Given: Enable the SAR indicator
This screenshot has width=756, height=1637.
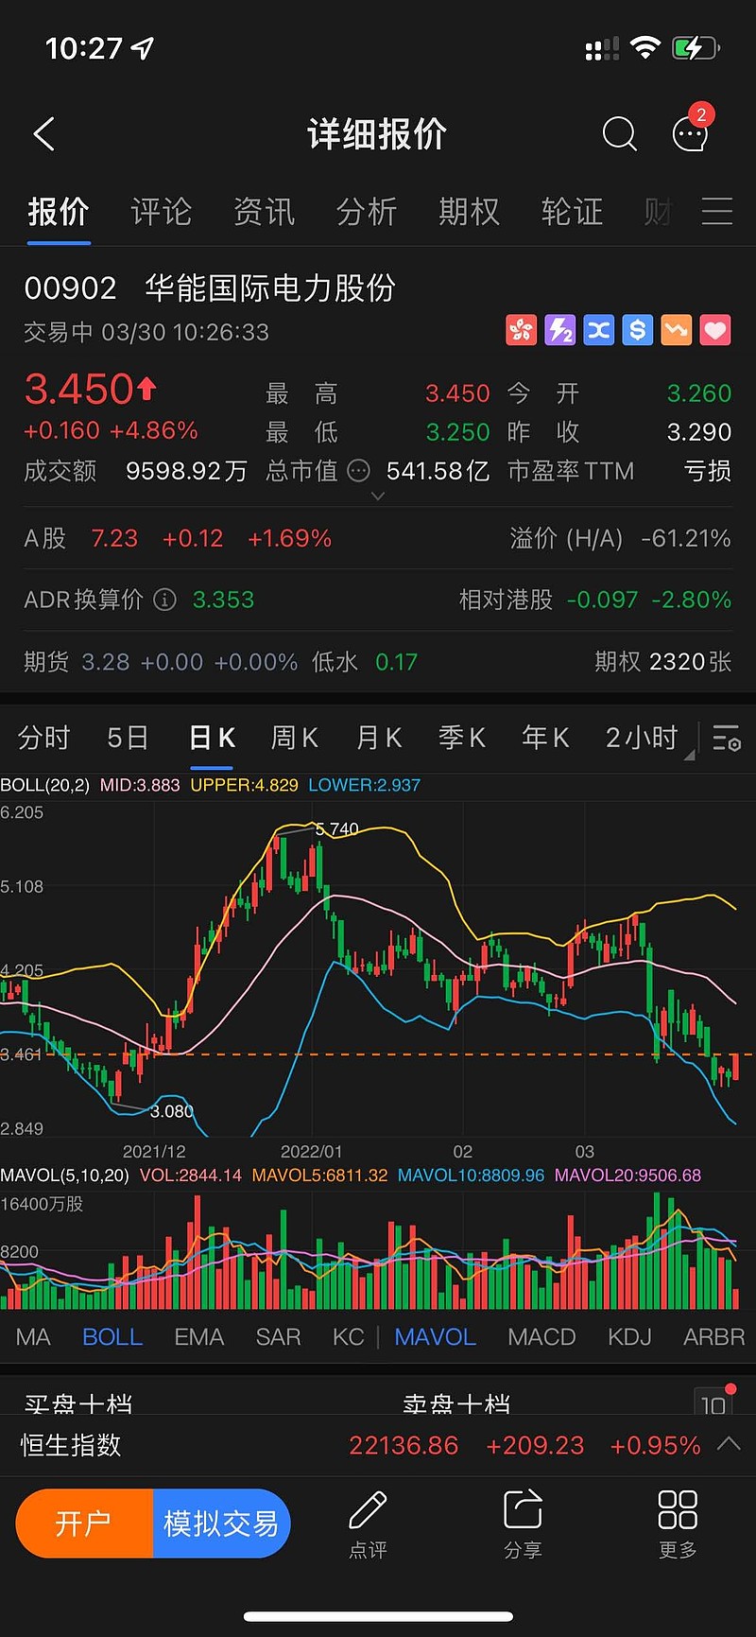Looking at the screenshot, I should pyautogui.click(x=279, y=1337).
